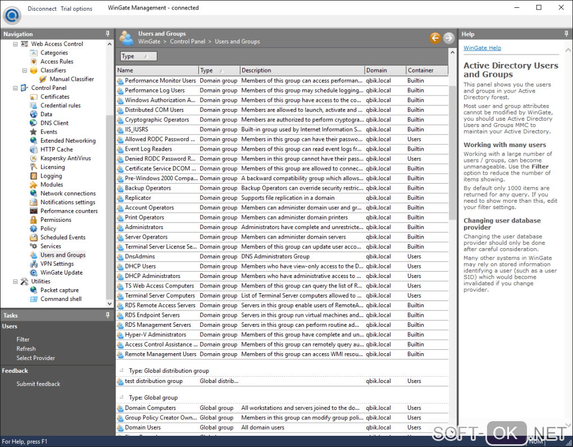Select the Categories tree item

point(54,53)
